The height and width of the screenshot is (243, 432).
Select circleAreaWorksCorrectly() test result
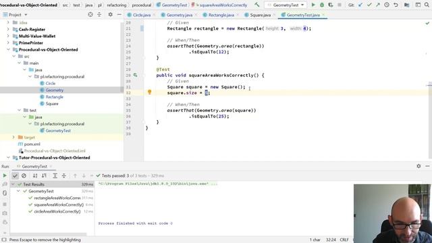[x=57, y=211]
